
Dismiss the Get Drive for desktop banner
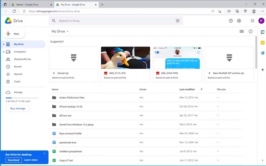(44, 153)
